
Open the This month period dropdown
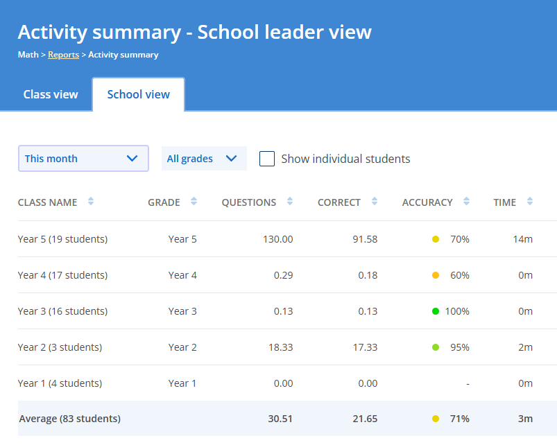point(83,159)
